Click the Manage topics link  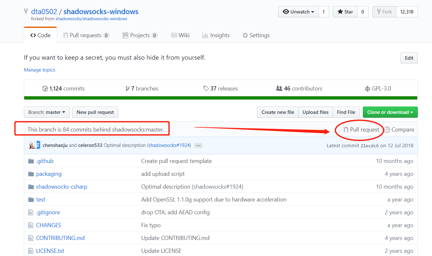click(x=39, y=70)
